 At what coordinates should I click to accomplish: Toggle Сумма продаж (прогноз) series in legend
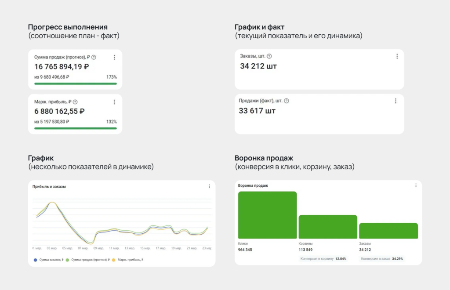pyautogui.click(x=87, y=260)
